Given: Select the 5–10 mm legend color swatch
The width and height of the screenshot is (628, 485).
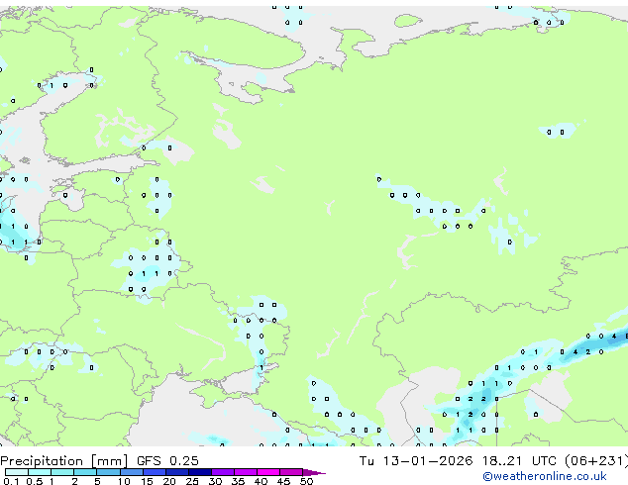Looking at the screenshot, I should pyautogui.click(x=108, y=472).
